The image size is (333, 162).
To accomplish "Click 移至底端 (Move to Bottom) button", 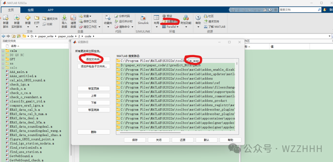I will coord(94,110).
